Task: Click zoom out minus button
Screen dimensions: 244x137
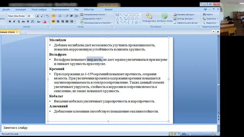Action: point(190,134)
